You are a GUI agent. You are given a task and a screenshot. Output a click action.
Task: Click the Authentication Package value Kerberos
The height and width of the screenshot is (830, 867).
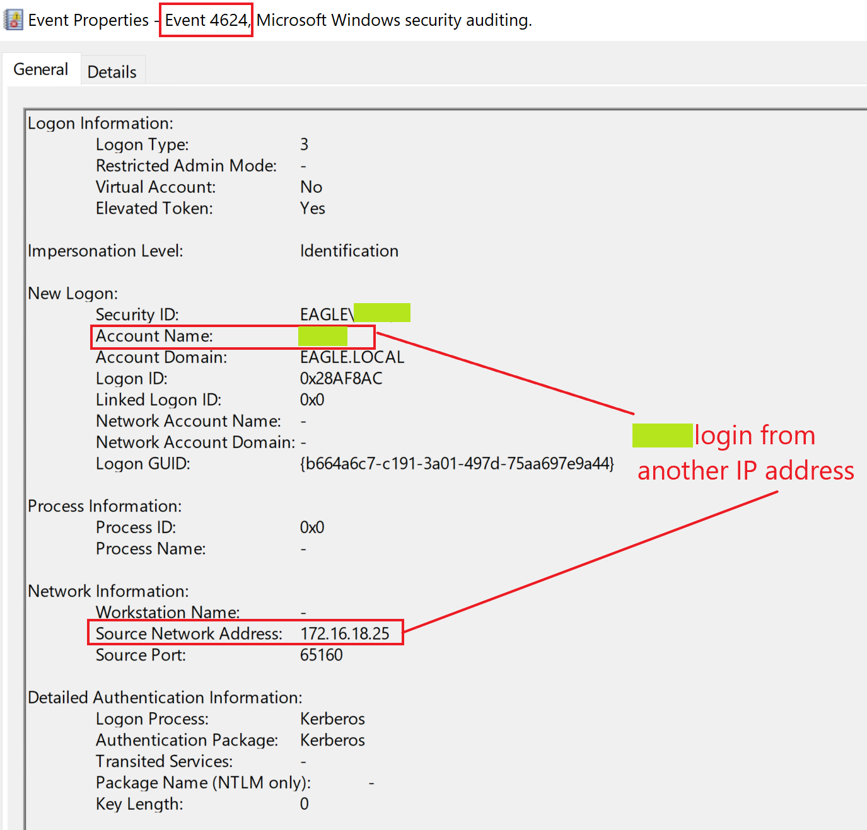332,740
